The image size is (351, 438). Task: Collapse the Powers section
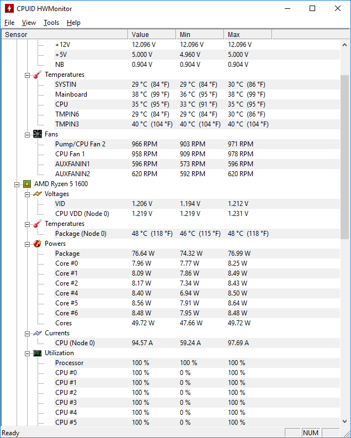pos(28,244)
